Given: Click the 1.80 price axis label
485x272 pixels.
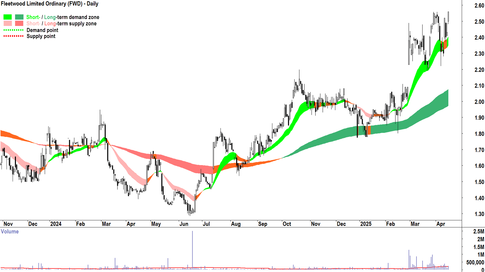Looking at the screenshot, I should point(479,134).
